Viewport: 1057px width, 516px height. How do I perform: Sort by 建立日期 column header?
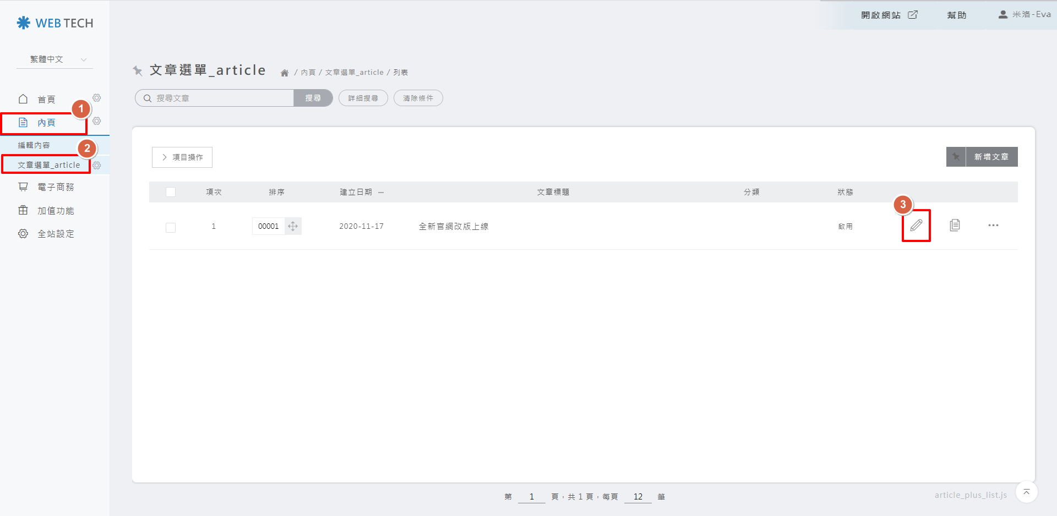tap(356, 192)
